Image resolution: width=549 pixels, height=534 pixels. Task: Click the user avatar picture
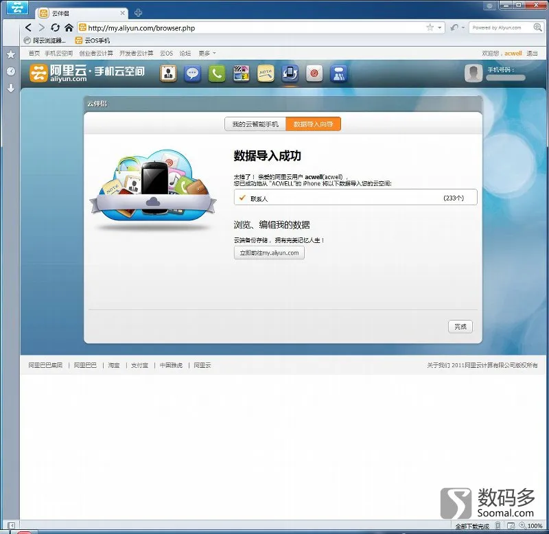[474, 73]
